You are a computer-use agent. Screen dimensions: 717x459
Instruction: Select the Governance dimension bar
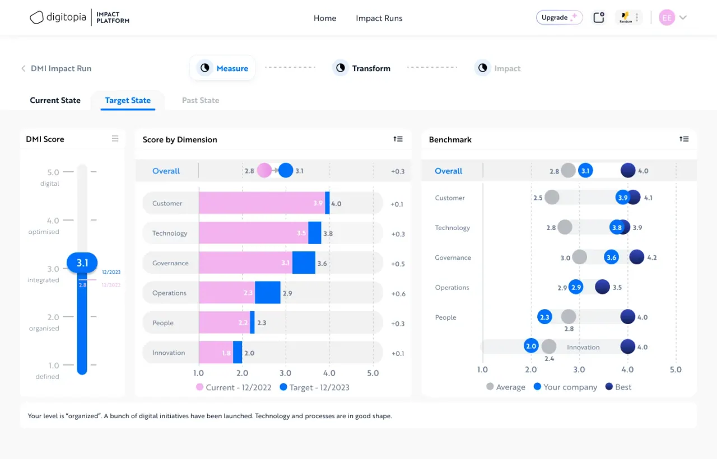point(263,263)
